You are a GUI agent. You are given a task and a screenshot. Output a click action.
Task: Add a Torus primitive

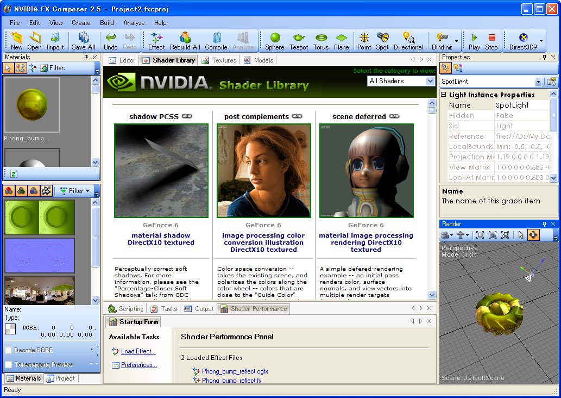click(x=321, y=38)
